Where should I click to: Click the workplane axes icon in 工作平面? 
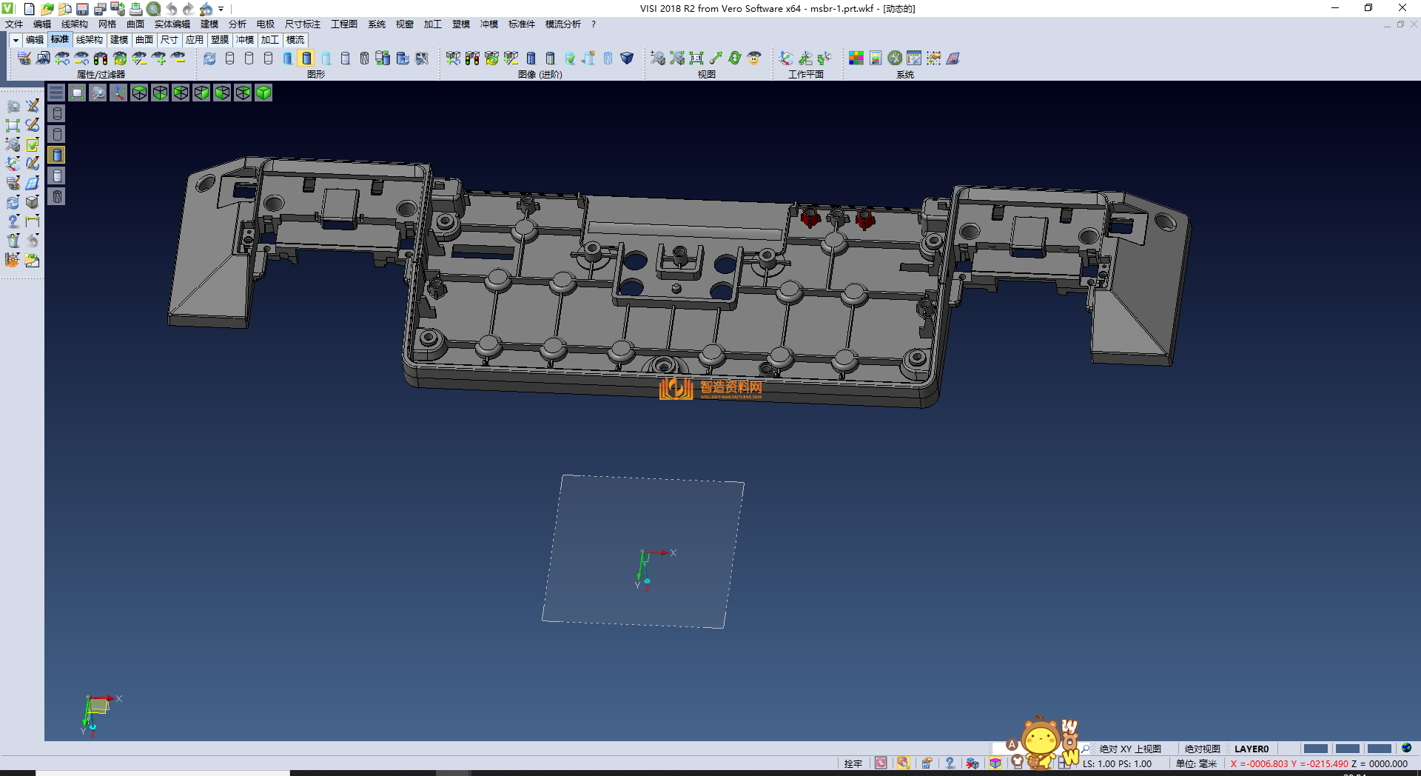[786, 58]
